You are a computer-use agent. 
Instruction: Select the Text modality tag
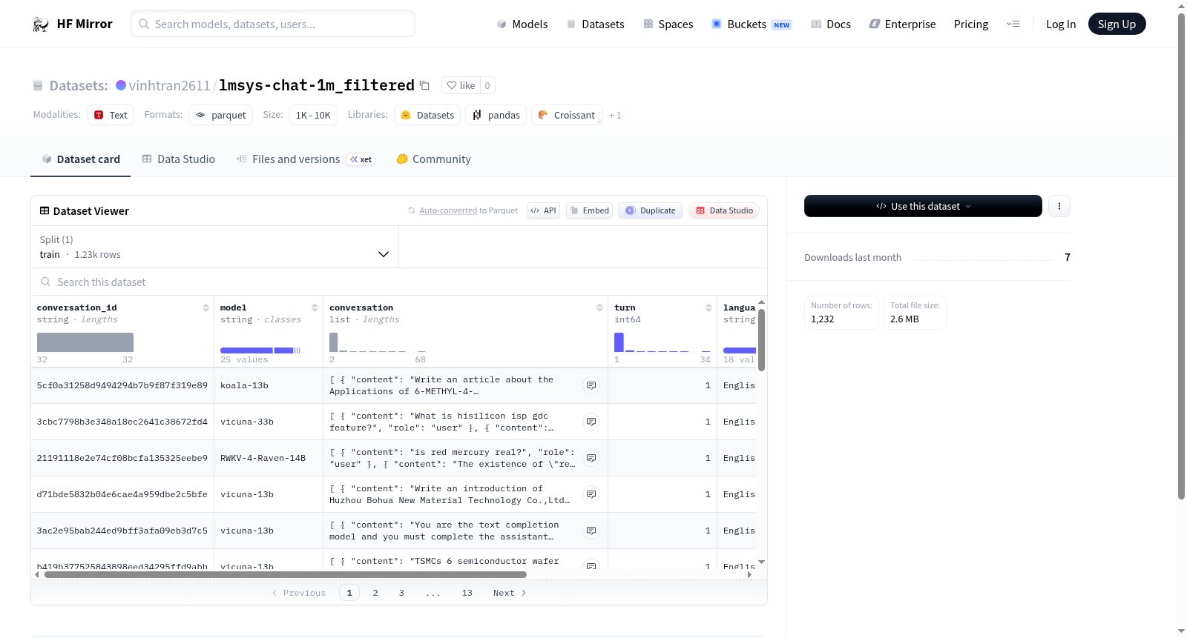pyautogui.click(x=111, y=115)
